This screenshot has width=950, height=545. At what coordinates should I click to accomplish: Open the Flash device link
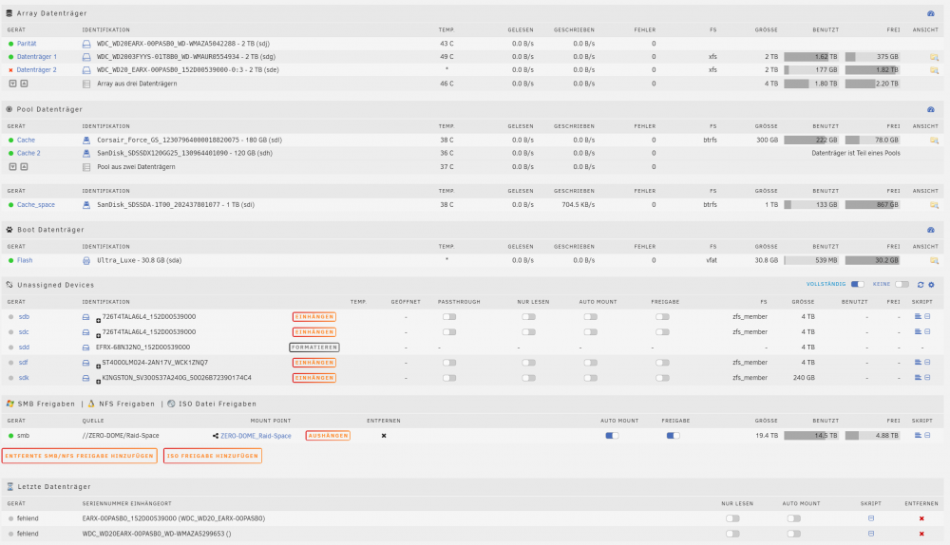pyautogui.click(x=25, y=260)
